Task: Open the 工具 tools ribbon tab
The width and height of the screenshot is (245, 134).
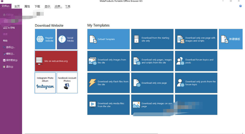Action: click(x=68, y=6)
